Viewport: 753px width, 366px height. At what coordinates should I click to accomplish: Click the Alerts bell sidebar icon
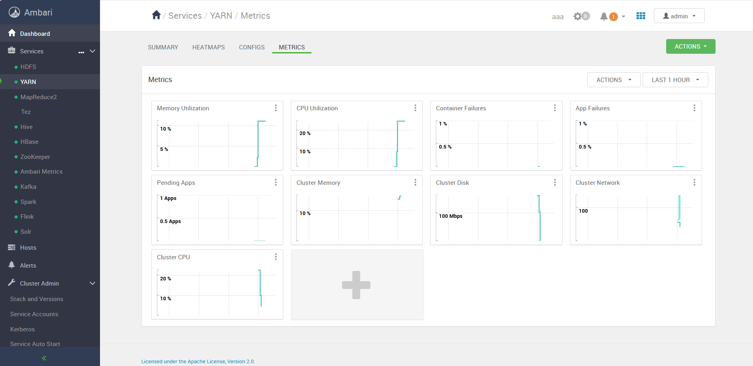[12, 265]
